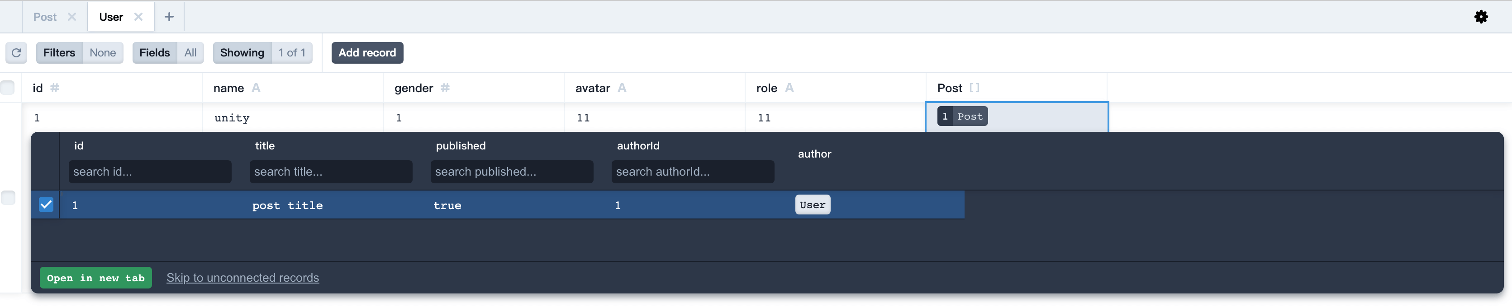Open the Showing records dropdown

262,53
